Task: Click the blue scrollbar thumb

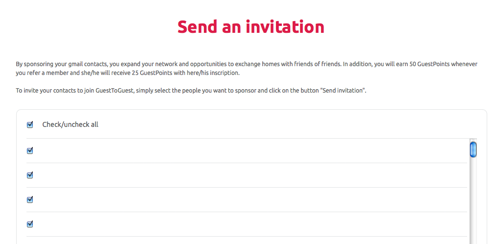Action: pyautogui.click(x=473, y=149)
